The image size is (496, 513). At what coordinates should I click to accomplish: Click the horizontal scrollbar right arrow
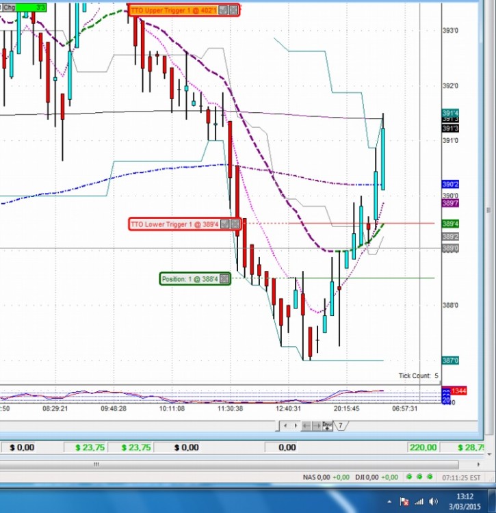coord(479,464)
